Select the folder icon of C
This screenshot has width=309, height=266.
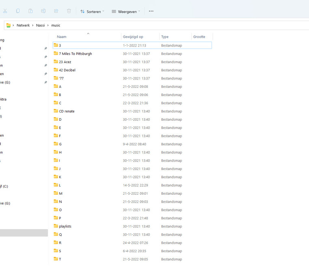(56, 103)
